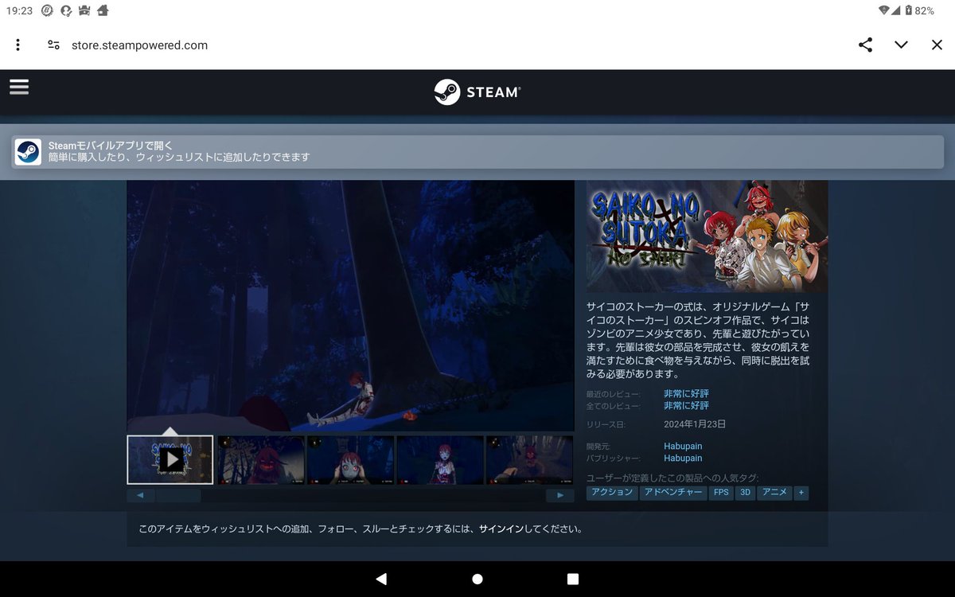Tap Android recent apps button
955x597 pixels.
pos(573,579)
